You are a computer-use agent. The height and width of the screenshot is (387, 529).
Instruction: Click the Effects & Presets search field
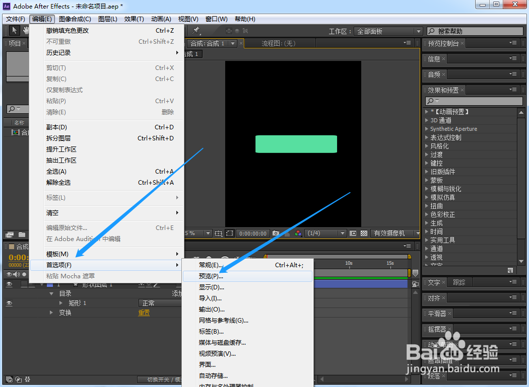(474, 101)
